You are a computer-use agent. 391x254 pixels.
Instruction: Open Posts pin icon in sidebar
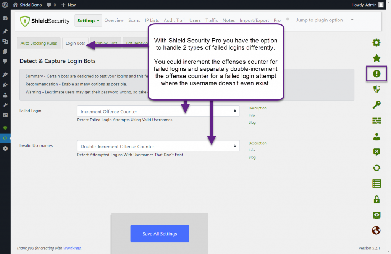tap(5, 31)
